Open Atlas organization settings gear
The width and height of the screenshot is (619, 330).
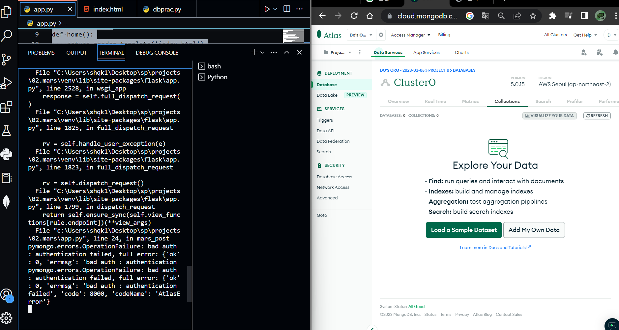(381, 35)
